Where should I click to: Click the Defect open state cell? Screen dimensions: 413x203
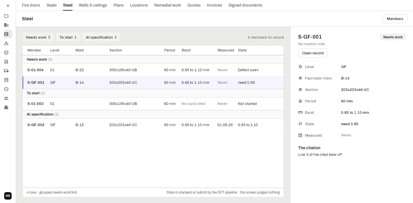pos(248,70)
